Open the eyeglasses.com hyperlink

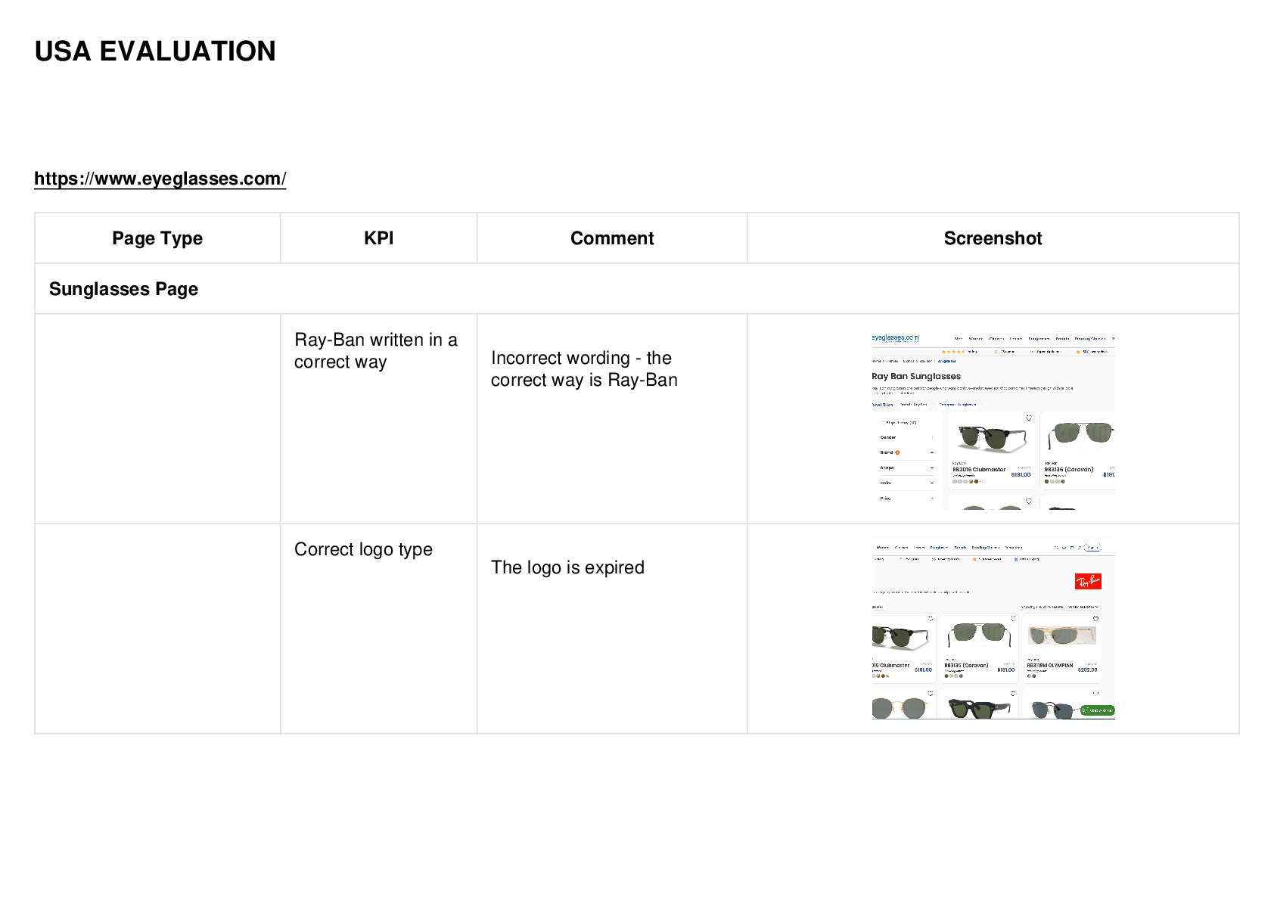tap(160, 179)
